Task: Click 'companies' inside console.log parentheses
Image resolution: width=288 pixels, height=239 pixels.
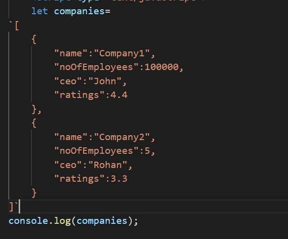Action: (x=102, y=221)
